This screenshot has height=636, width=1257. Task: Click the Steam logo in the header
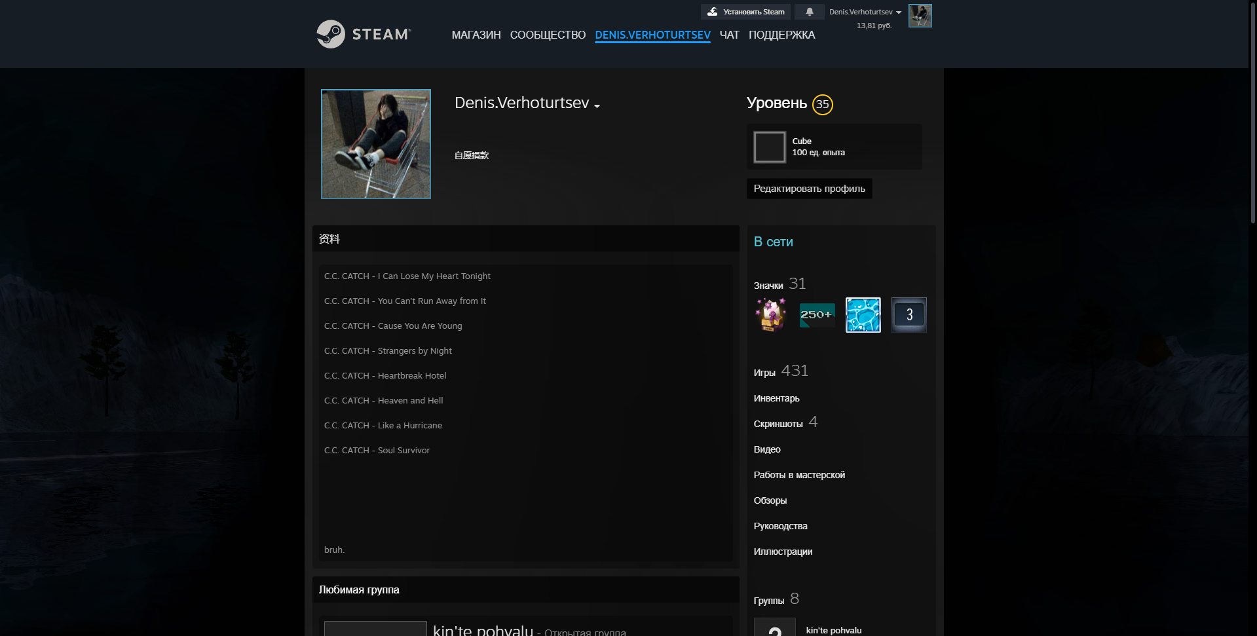364,34
